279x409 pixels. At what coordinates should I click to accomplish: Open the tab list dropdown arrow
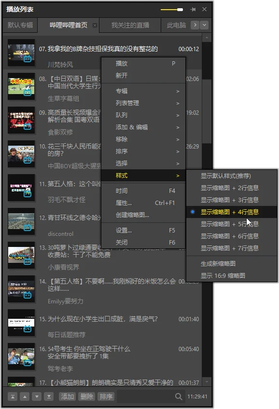(204, 25)
